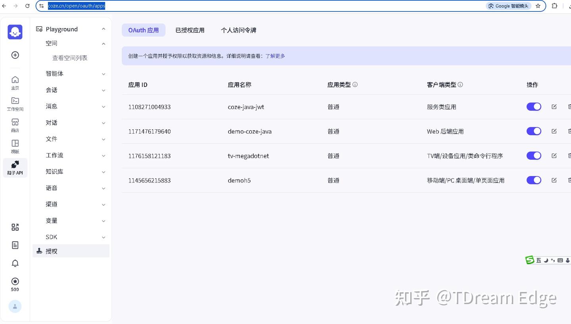The width and height of the screenshot is (571, 324).
Task: Click the browser address bar
Action: (x=76, y=6)
